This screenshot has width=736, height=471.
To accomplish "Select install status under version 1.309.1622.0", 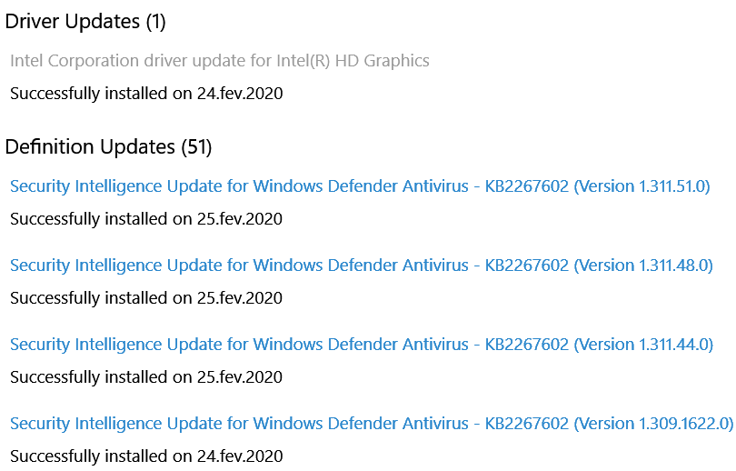I will 146,456.
